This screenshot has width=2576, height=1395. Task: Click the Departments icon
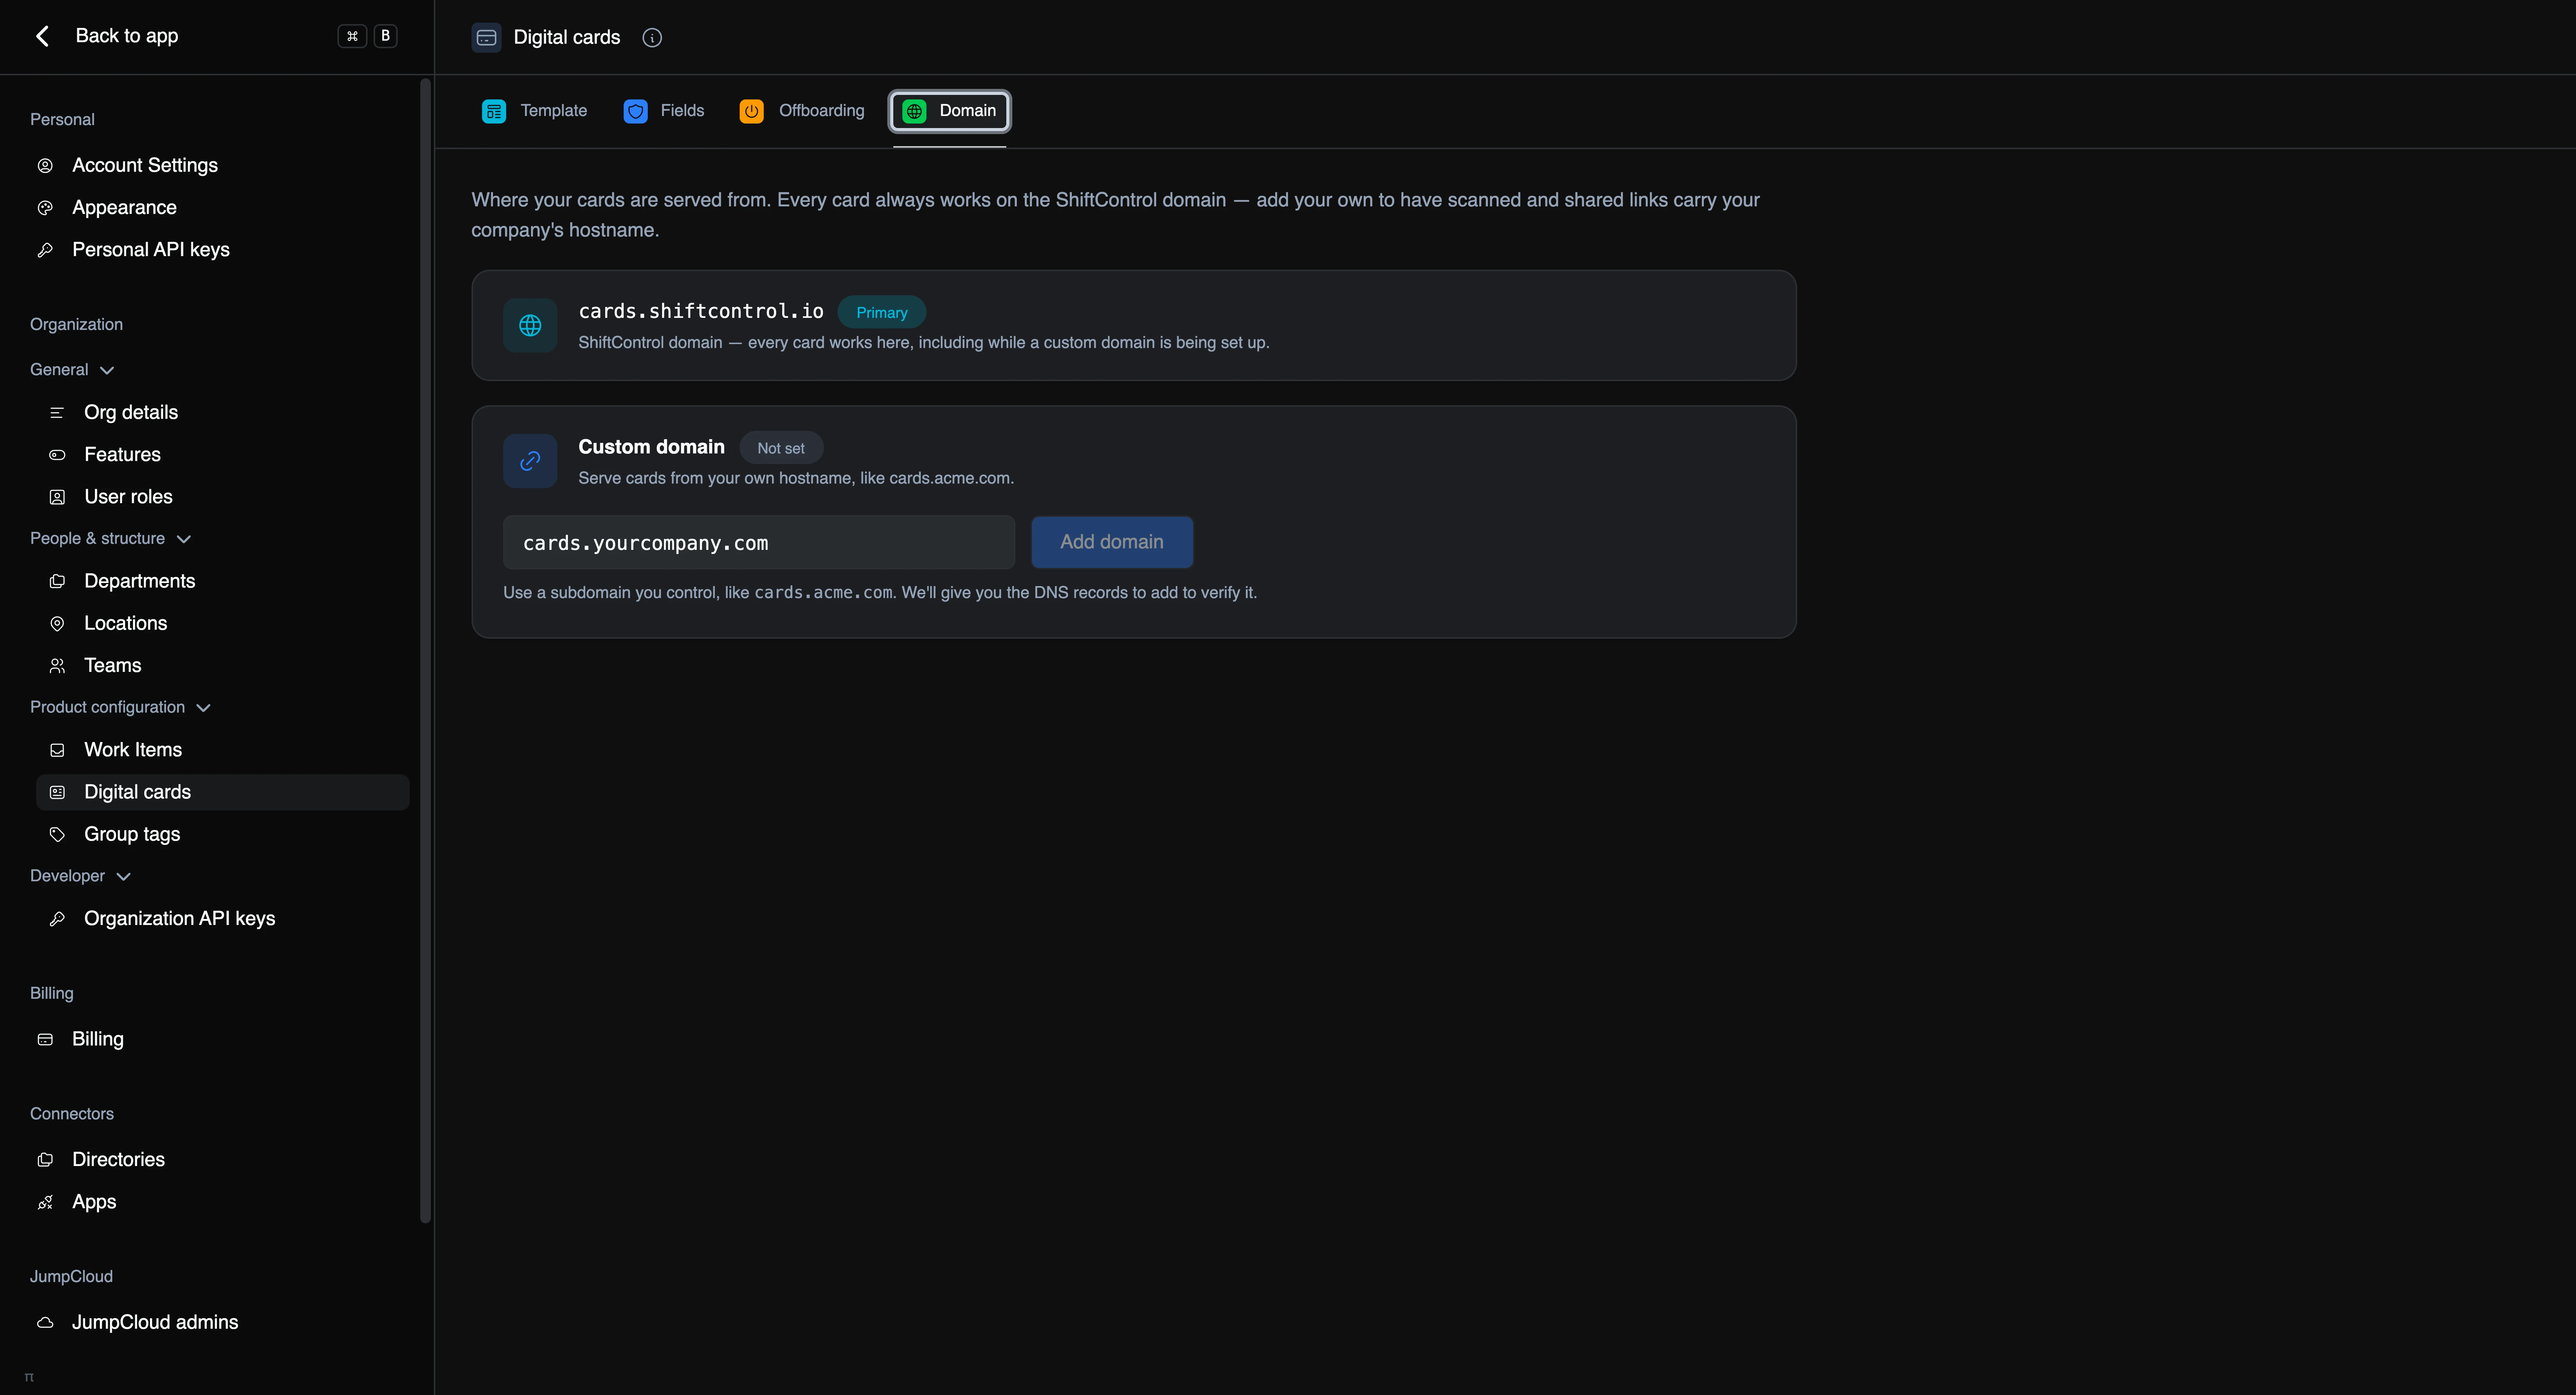click(x=57, y=581)
